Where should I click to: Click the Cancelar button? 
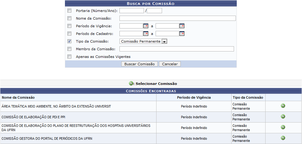[170, 64]
